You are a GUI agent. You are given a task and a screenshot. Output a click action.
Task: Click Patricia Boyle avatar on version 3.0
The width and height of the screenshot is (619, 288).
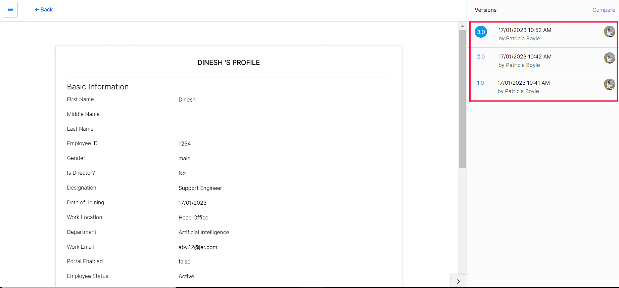tap(609, 32)
